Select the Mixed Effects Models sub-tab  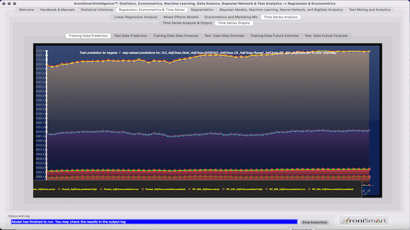[x=181, y=17]
